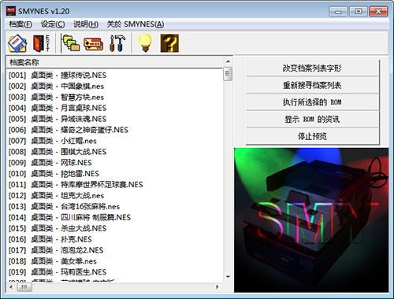Open the hammer and screwdriver tools icon

pos(117,43)
